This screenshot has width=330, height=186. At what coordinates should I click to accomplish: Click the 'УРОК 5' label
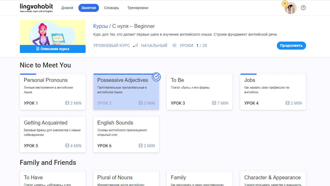pos(31,146)
